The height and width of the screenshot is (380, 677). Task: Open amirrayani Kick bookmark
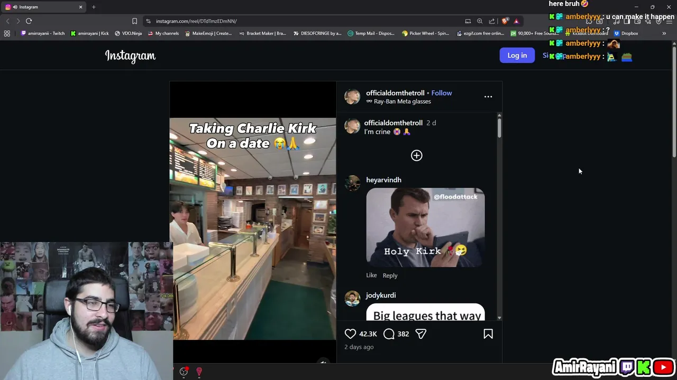pyautogui.click(x=89, y=33)
